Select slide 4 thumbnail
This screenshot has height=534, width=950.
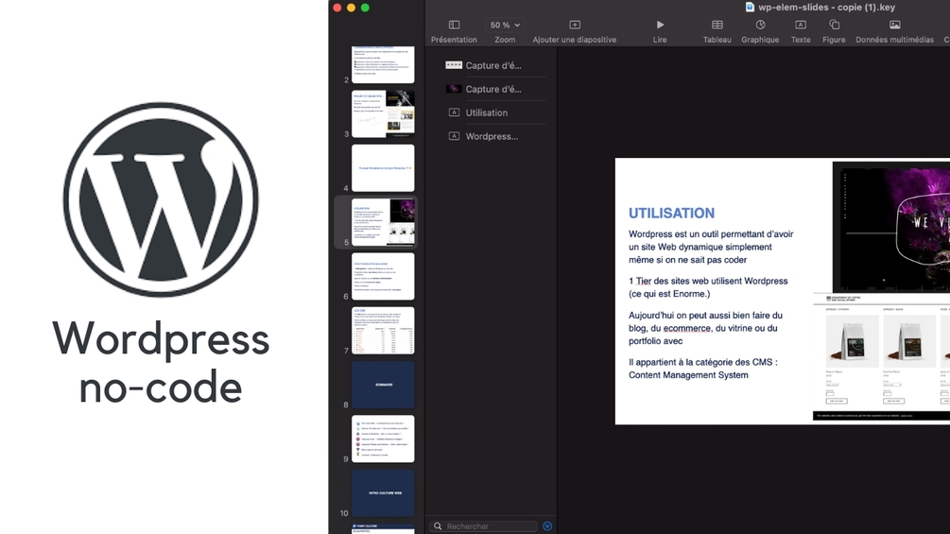(383, 167)
